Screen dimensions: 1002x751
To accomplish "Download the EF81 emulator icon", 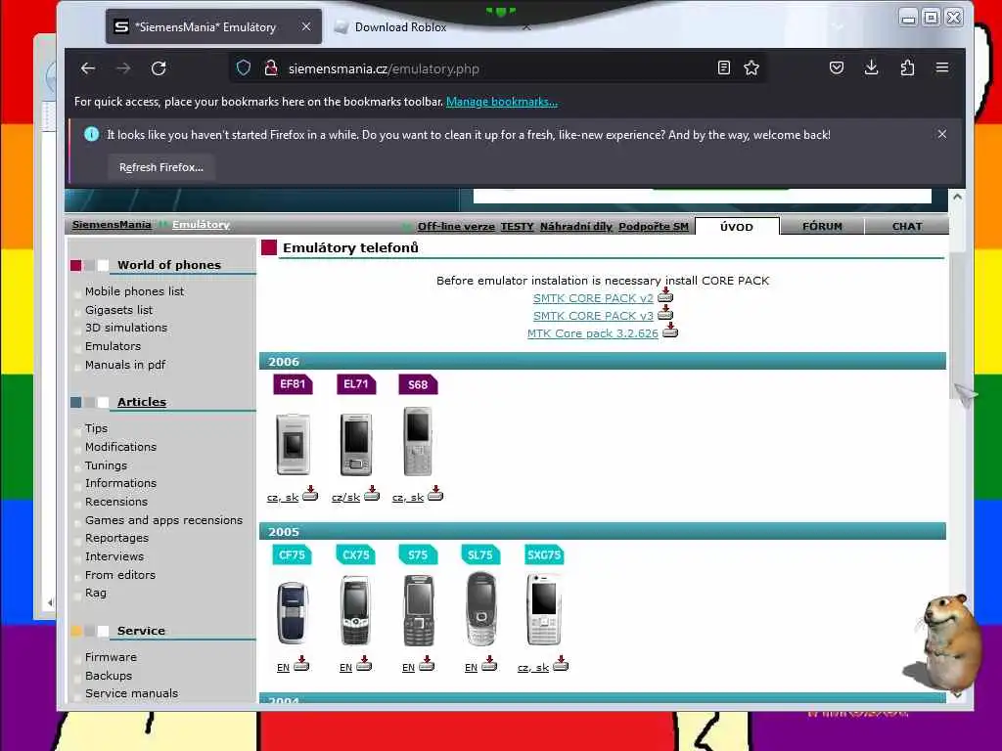I will [310, 494].
